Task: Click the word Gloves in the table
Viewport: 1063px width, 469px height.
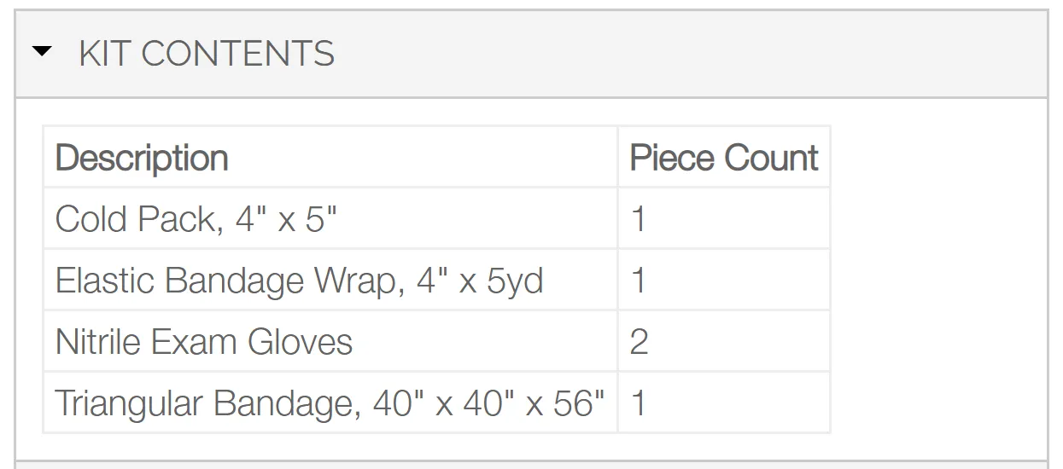Action: coord(300,342)
